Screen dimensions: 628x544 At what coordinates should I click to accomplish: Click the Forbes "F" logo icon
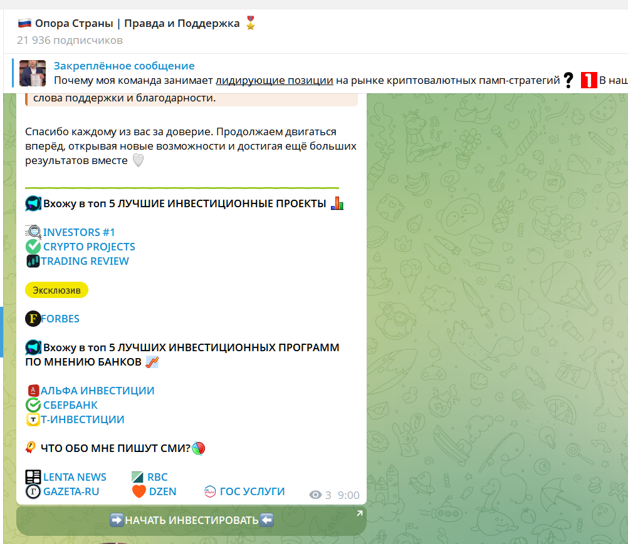pyautogui.click(x=33, y=319)
